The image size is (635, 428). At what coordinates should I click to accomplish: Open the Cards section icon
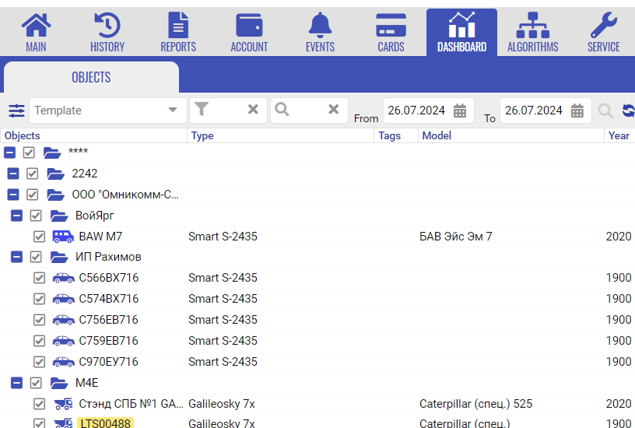[391, 26]
